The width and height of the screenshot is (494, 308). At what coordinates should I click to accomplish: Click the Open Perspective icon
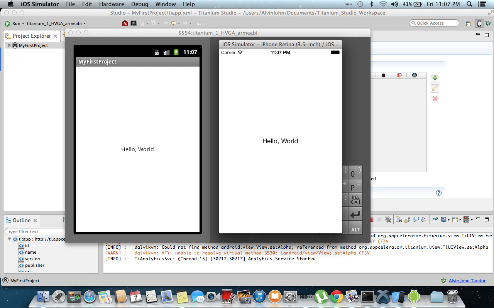point(469,23)
